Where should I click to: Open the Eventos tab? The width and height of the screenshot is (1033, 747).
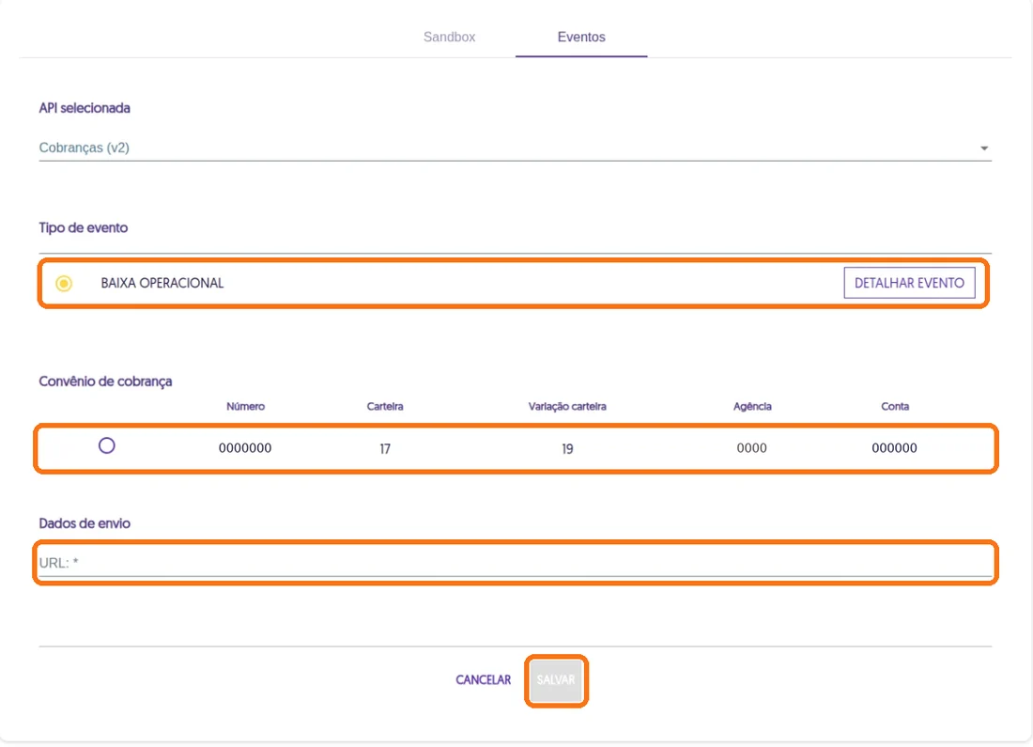[581, 37]
